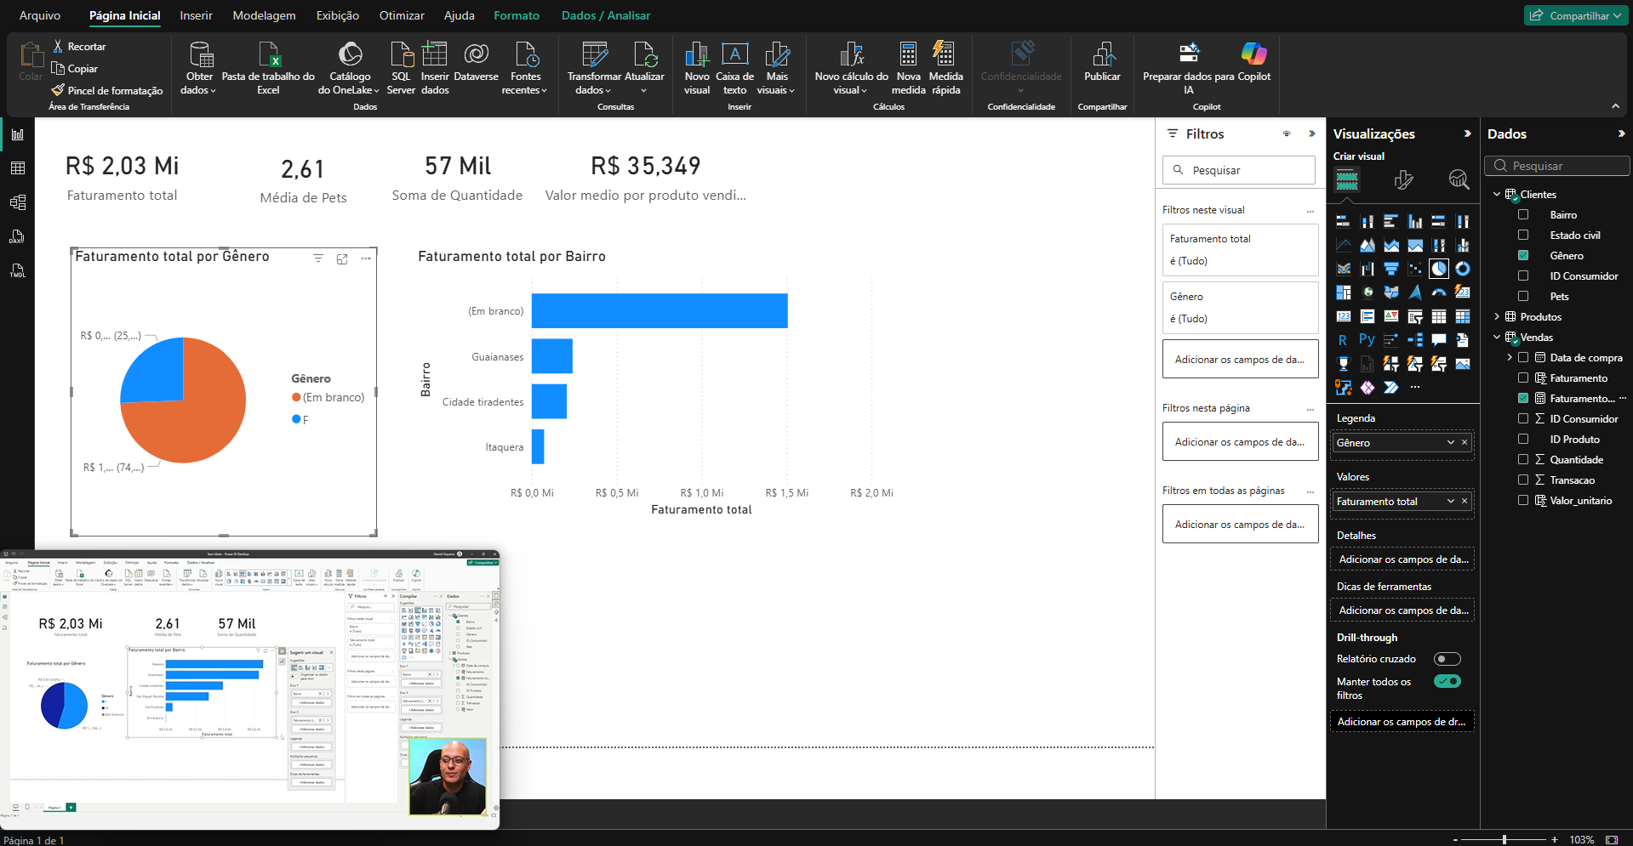Open the DAX query view in sidebar

18,236
